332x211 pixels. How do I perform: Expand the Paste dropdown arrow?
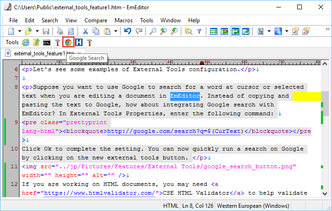coord(115,32)
